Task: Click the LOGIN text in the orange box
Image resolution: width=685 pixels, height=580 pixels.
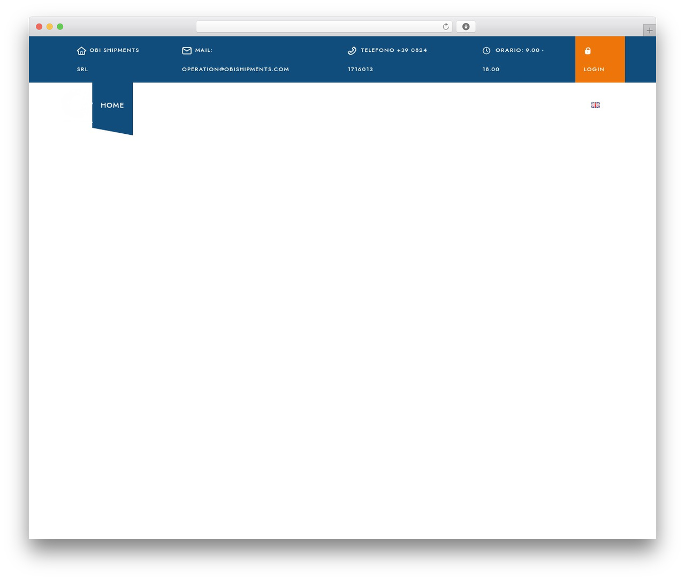Action: click(x=594, y=70)
